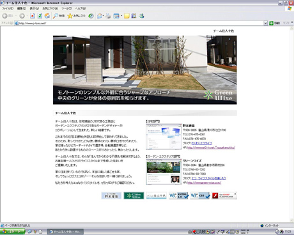Open the Favorites star panel
The image size is (294, 235).
pos(76,16)
